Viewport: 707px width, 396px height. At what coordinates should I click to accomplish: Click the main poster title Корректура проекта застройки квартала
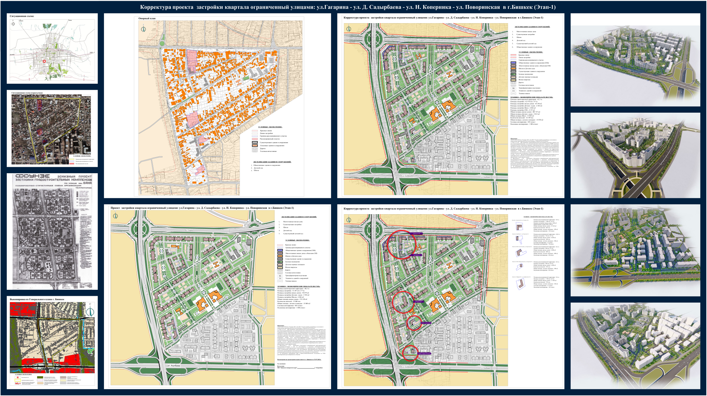coord(348,7)
